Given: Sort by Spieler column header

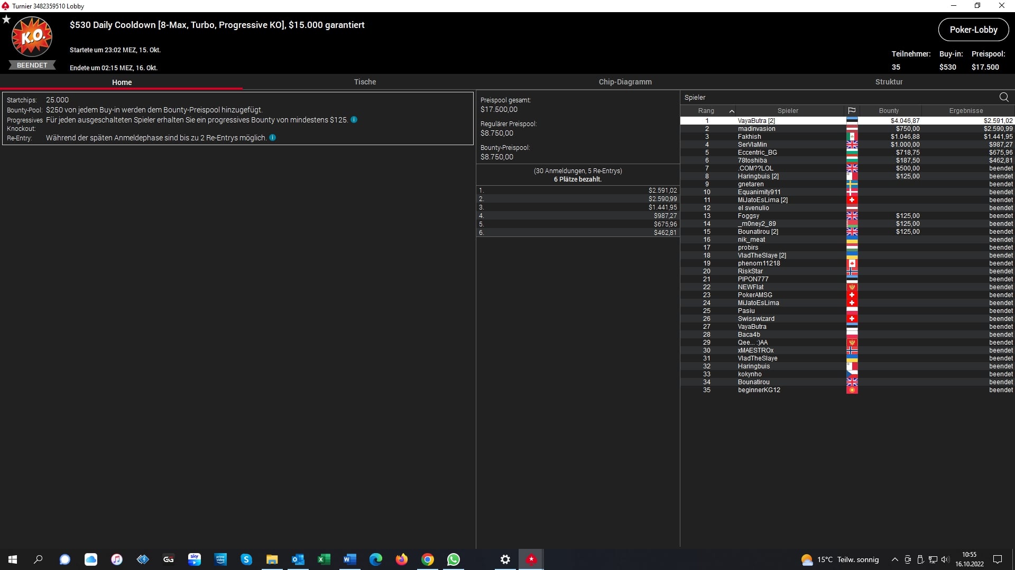Looking at the screenshot, I should (x=787, y=111).
